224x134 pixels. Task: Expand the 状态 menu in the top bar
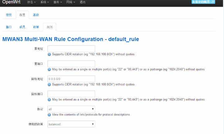[31, 2]
